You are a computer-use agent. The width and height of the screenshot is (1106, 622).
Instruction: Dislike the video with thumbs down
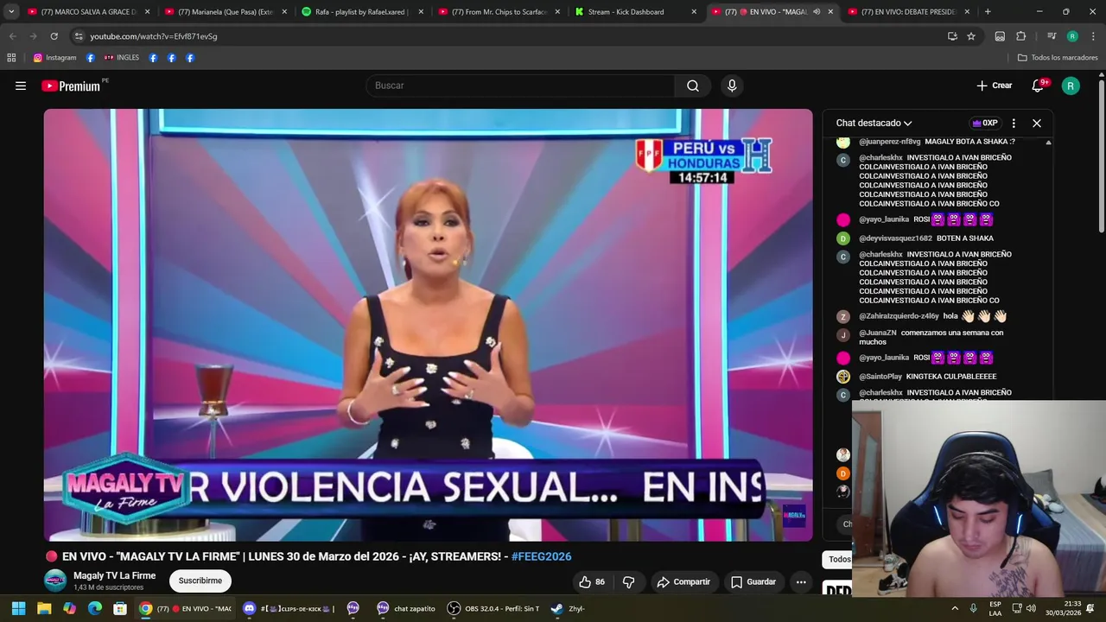tap(629, 582)
